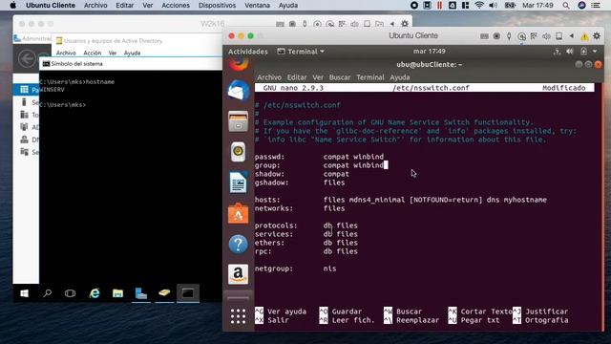Open Acción menu in Active Directory window

pos(93,53)
